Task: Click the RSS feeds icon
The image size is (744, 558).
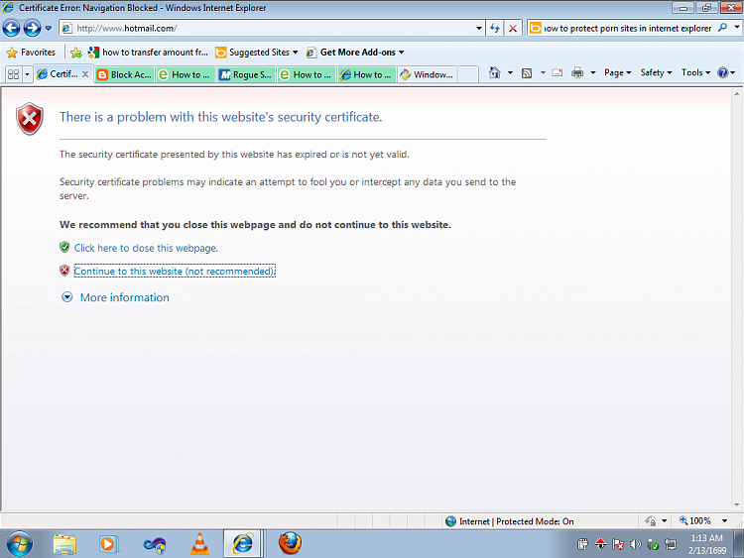Action: point(527,73)
